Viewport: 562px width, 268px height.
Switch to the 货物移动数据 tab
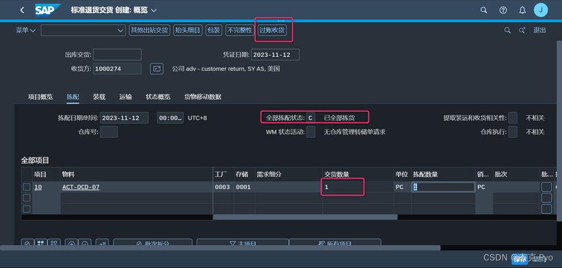pos(203,97)
